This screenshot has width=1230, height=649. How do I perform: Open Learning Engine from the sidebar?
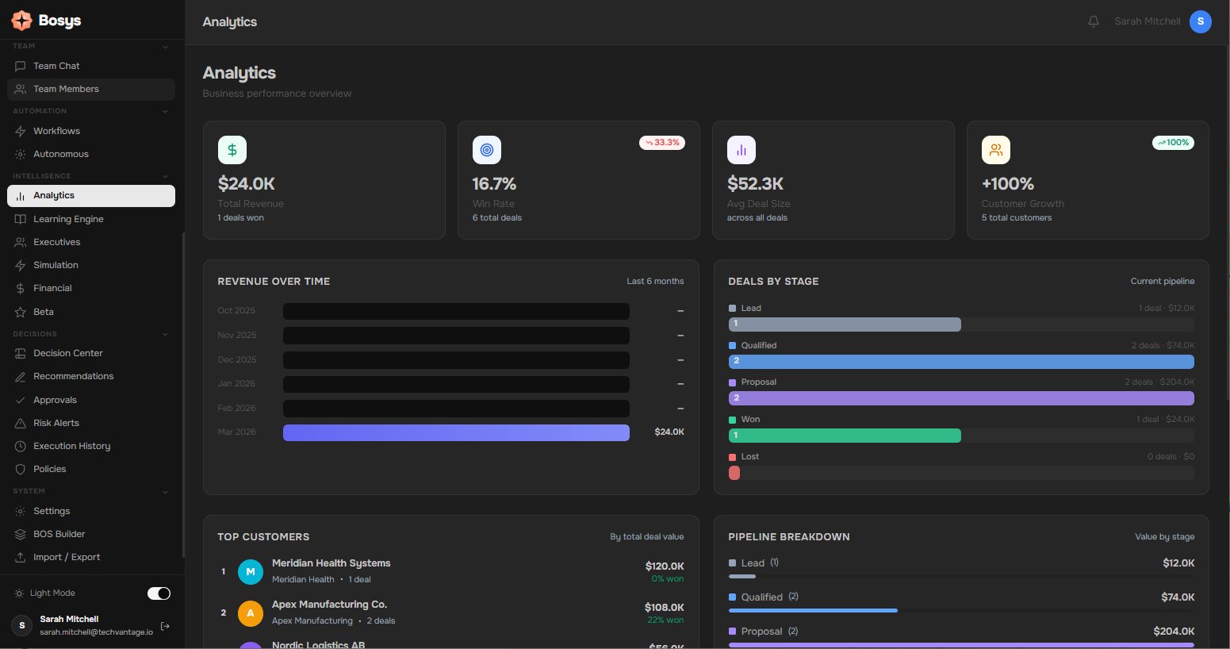tap(68, 219)
